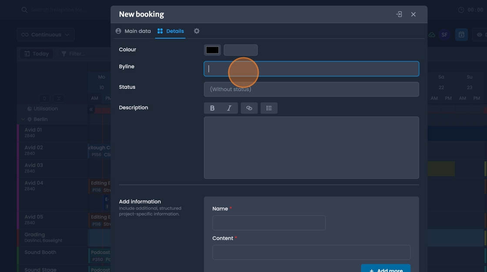Viewport: 487px width, 272px height.
Task: Open the Status dropdown showing Without status
Action: [311, 89]
